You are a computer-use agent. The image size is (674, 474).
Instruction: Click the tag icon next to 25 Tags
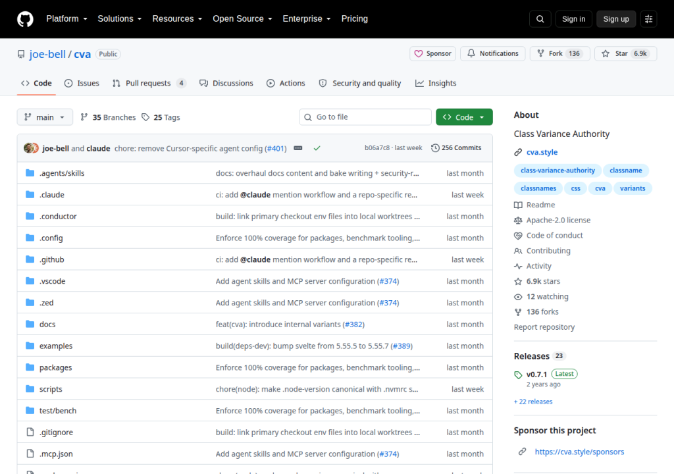[x=145, y=117]
